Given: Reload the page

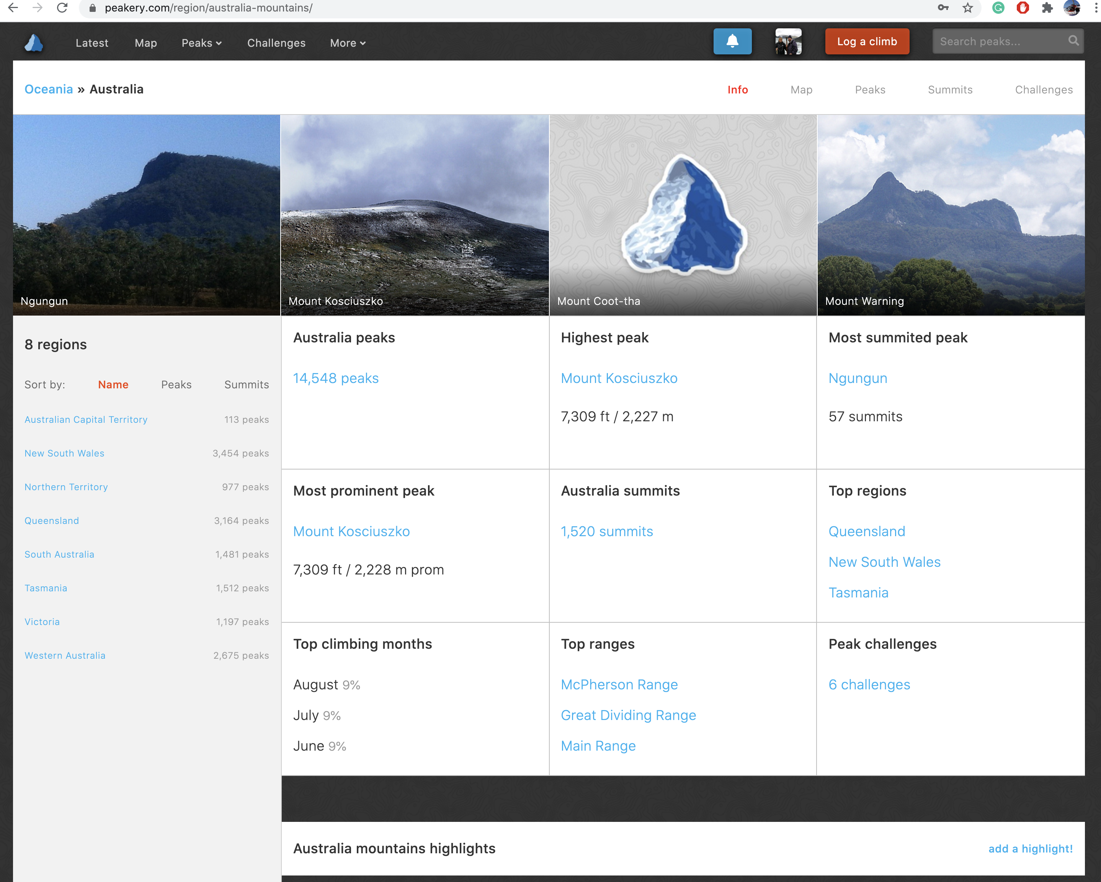Looking at the screenshot, I should (x=62, y=8).
